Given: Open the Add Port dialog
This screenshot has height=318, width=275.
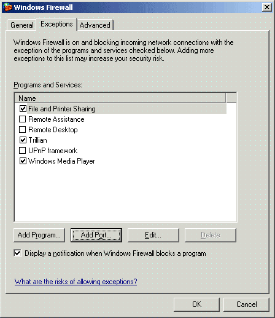Looking at the screenshot, I should point(96,235).
